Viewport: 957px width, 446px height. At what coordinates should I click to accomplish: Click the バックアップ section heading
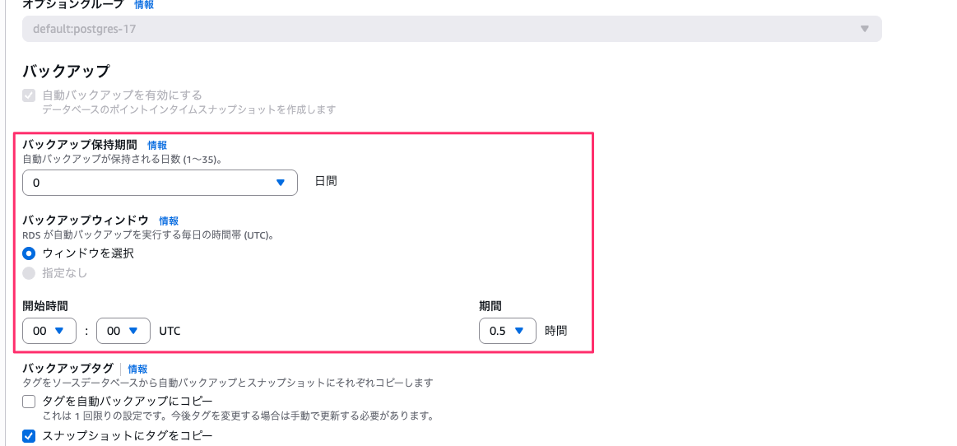tap(66, 71)
